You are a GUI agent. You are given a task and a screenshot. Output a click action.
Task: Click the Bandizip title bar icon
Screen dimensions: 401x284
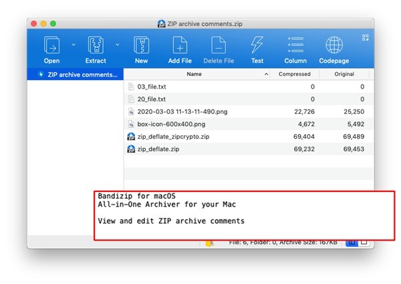coord(161,24)
